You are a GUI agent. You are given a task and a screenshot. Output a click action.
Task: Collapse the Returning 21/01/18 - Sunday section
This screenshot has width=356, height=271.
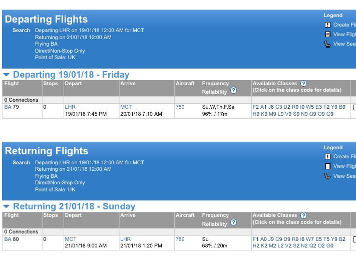point(7,206)
